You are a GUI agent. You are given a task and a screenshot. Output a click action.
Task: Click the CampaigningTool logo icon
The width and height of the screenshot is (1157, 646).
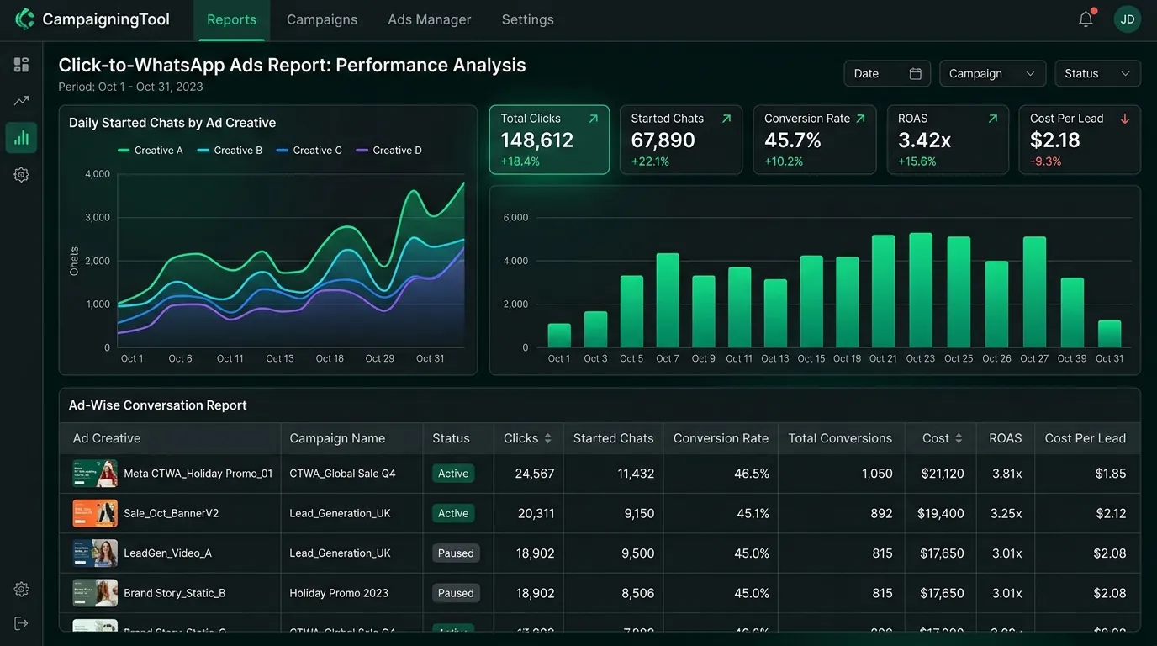[x=25, y=19]
